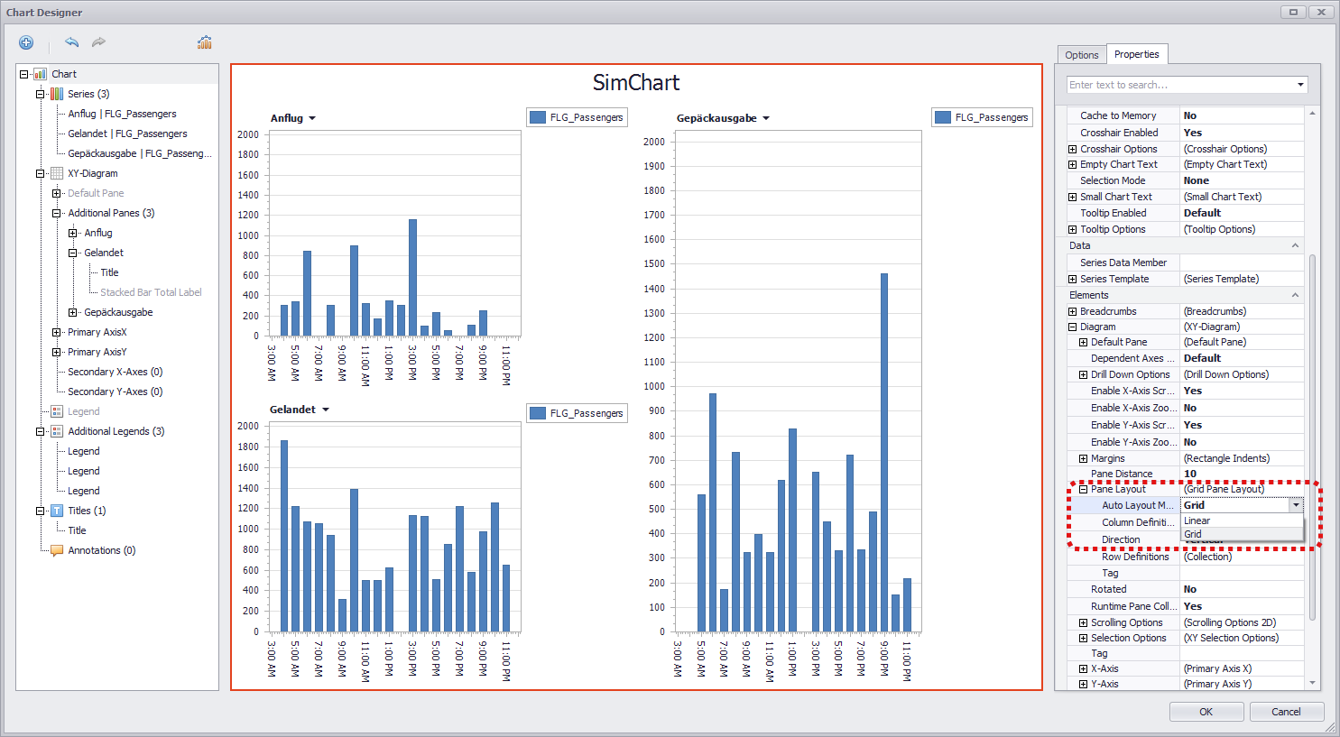Switch to the Options tab
The width and height of the screenshot is (1340, 737).
click(1081, 54)
